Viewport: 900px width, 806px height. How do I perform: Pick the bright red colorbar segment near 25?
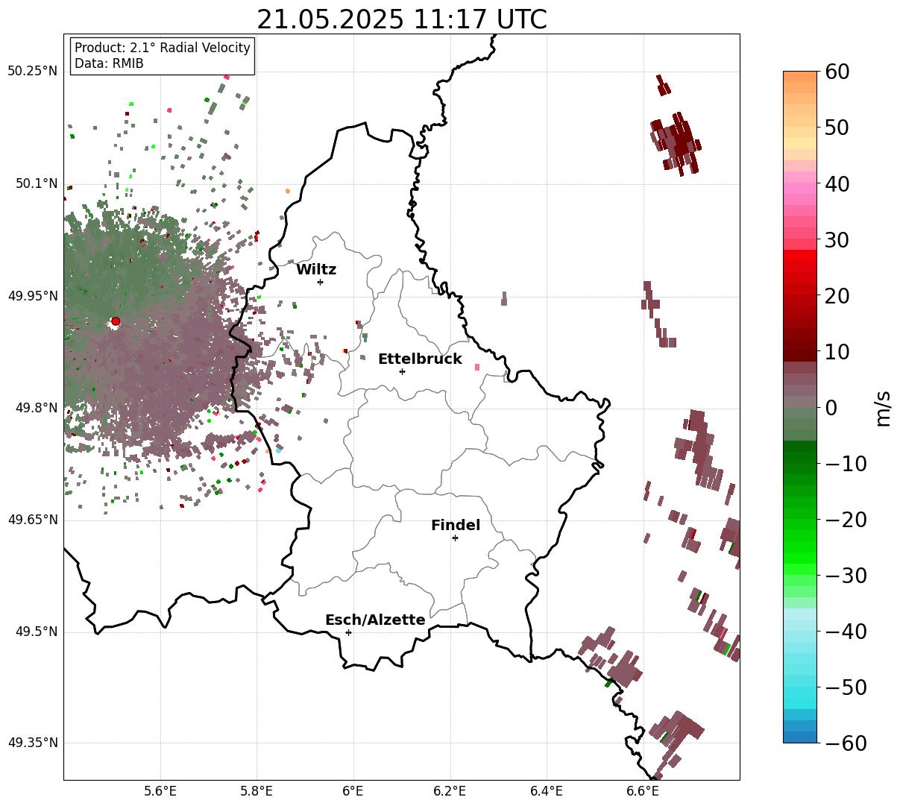[x=800, y=266]
